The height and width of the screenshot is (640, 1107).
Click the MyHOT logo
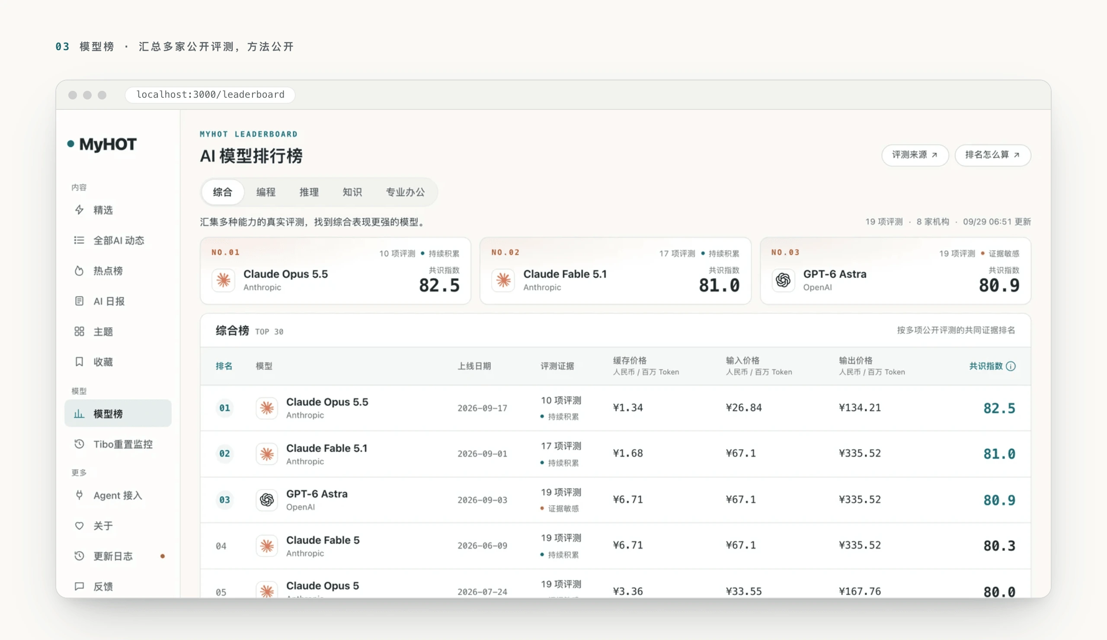pos(102,144)
